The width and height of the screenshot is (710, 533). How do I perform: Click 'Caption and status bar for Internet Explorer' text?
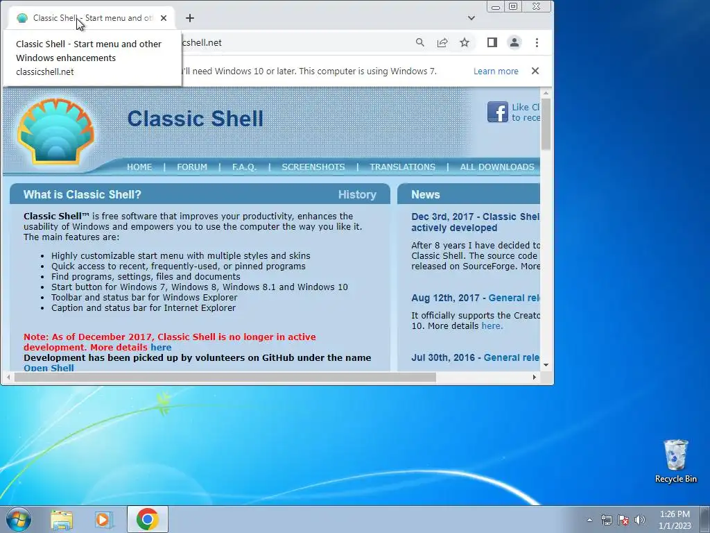143,308
